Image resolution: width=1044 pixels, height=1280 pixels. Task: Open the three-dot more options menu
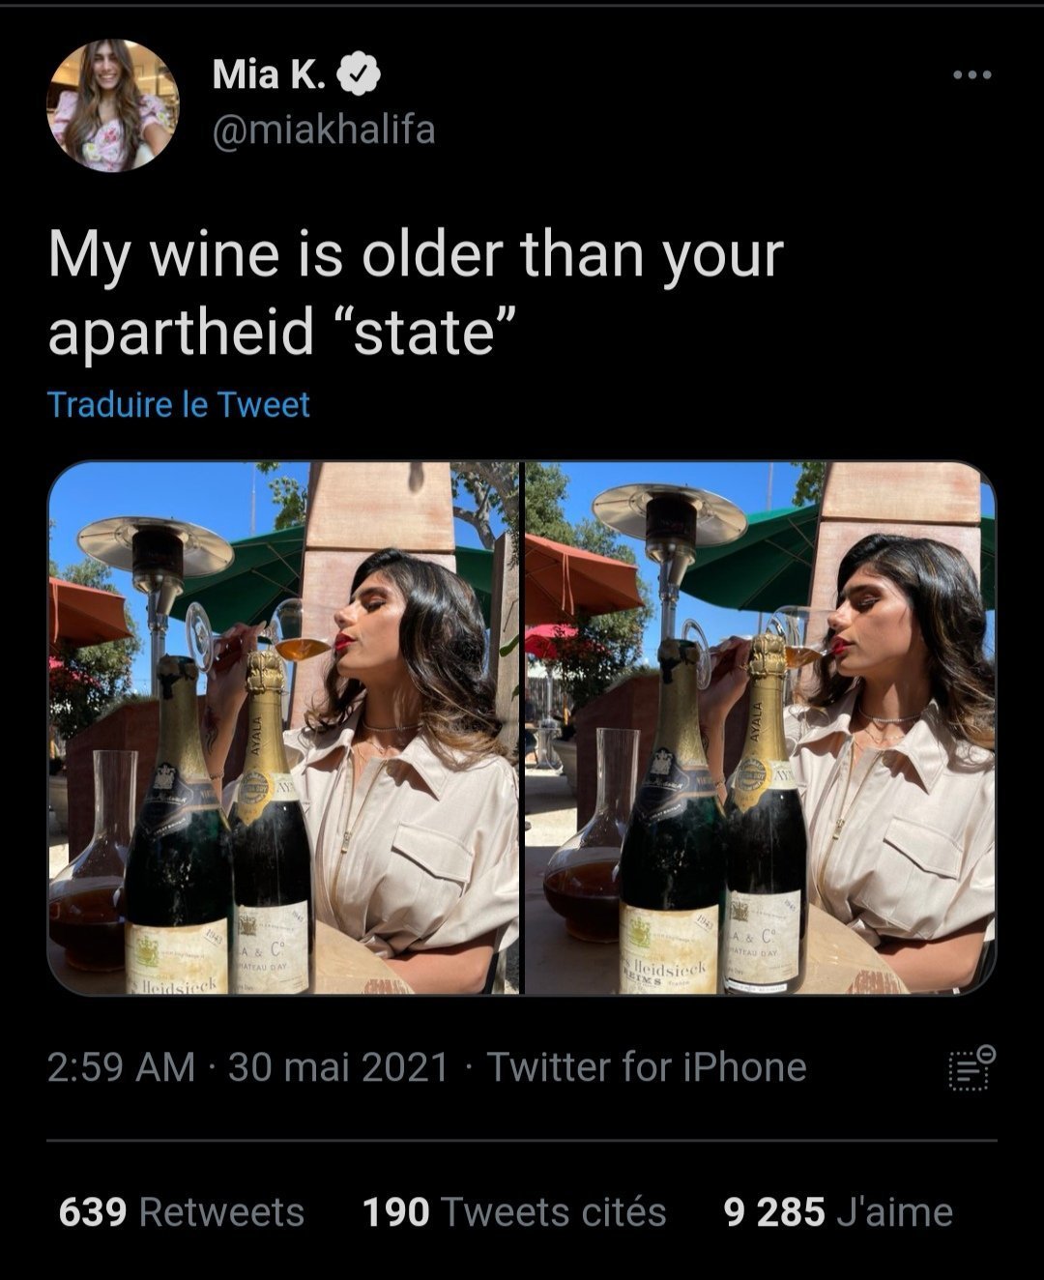click(971, 75)
